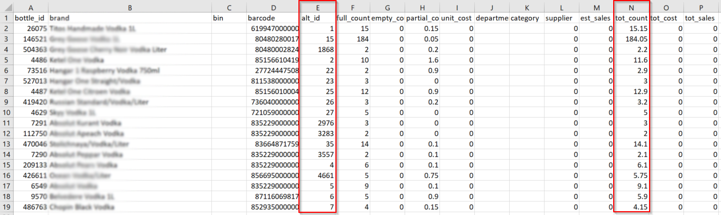Select barcode cell 619947000000
The image size is (721, 215).
(x=273, y=28)
